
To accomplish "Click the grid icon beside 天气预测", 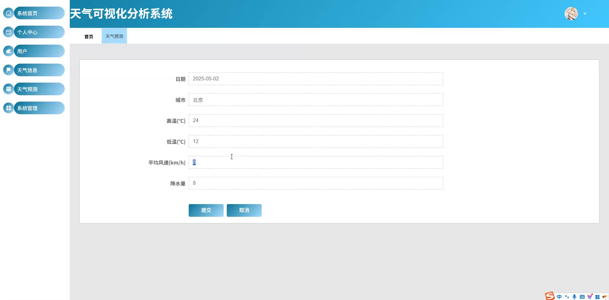I will [x=9, y=89].
